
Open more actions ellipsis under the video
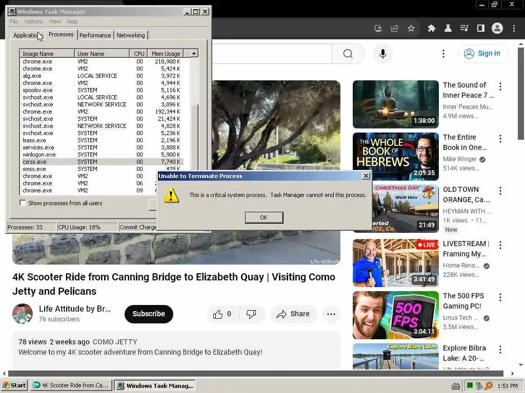[x=331, y=314]
